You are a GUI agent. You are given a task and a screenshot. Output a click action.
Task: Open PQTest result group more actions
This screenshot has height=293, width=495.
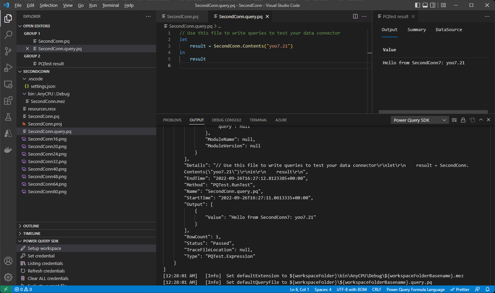coord(487,16)
